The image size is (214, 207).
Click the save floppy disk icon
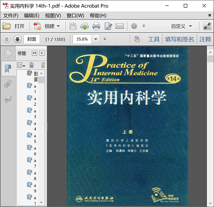click(73, 26)
